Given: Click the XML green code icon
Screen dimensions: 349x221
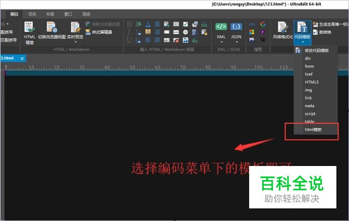Looking at the screenshot, I should (221, 27).
